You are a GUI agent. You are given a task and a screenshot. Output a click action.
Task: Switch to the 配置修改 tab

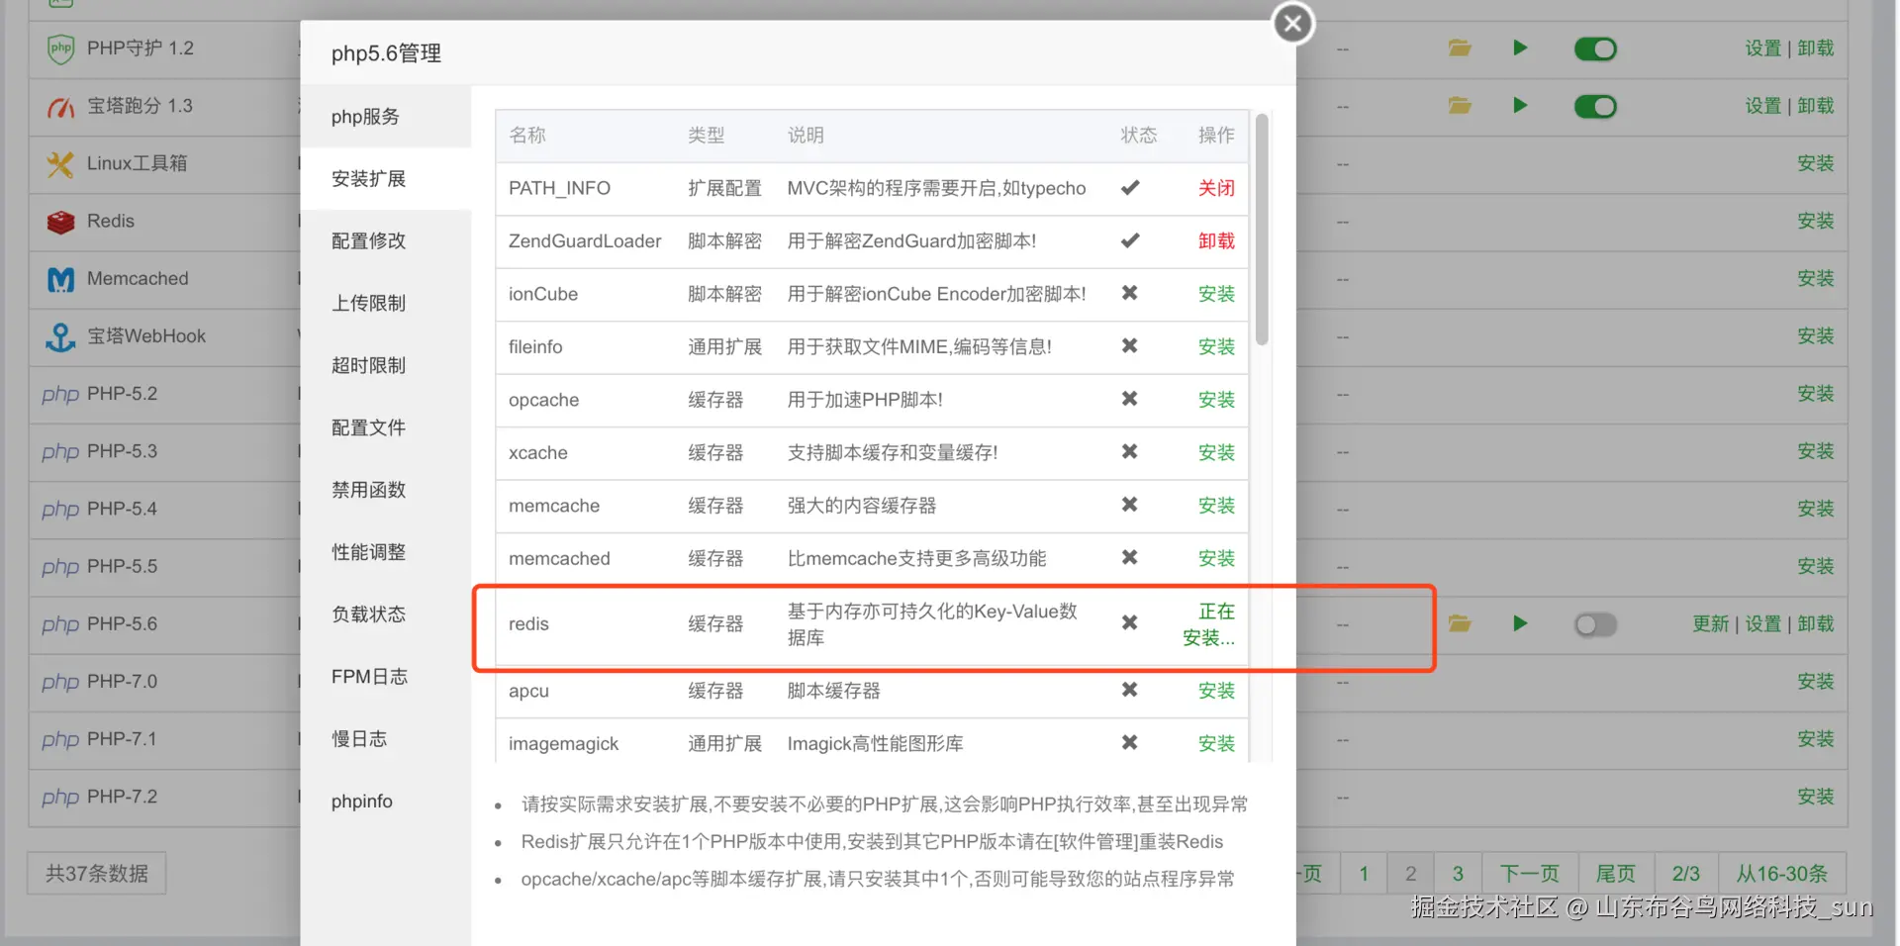[386, 241]
